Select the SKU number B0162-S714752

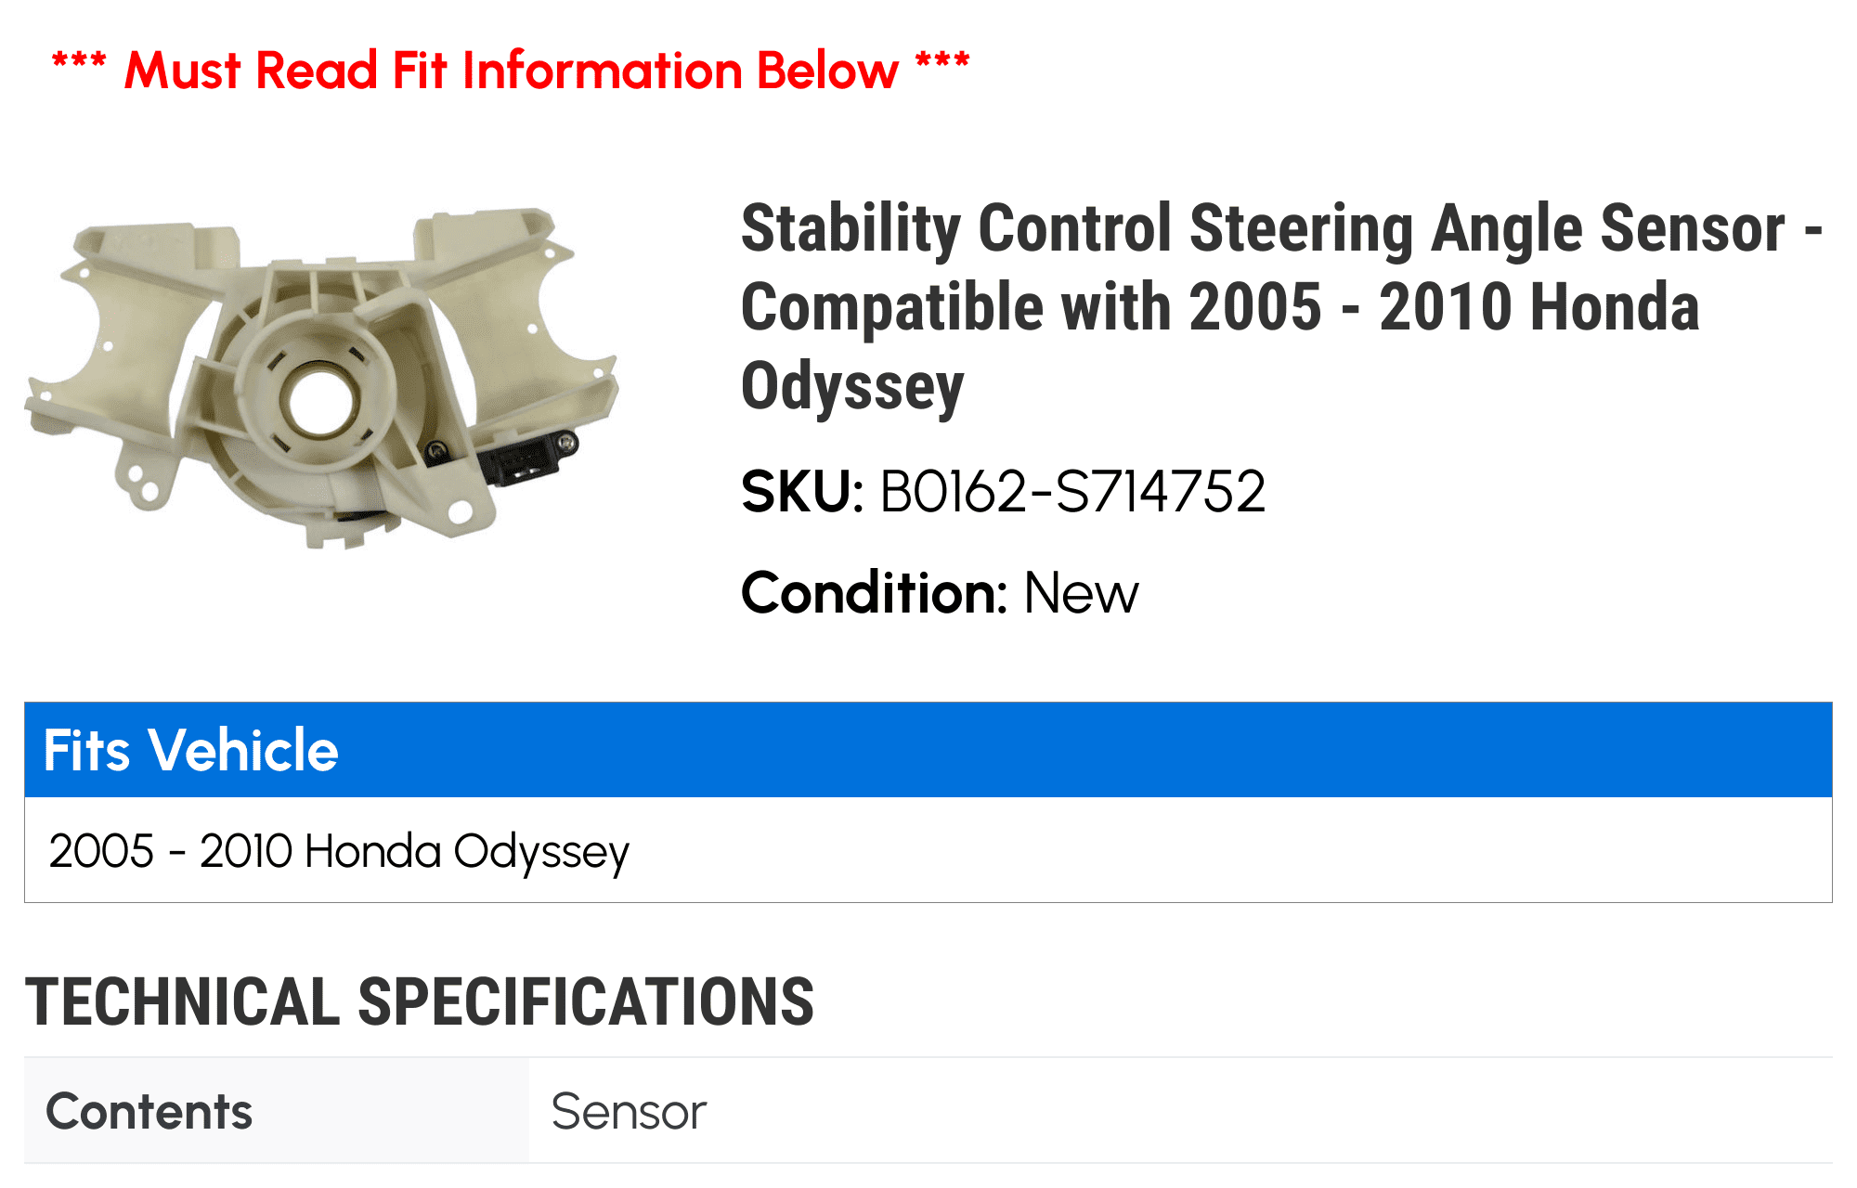(1072, 491)
